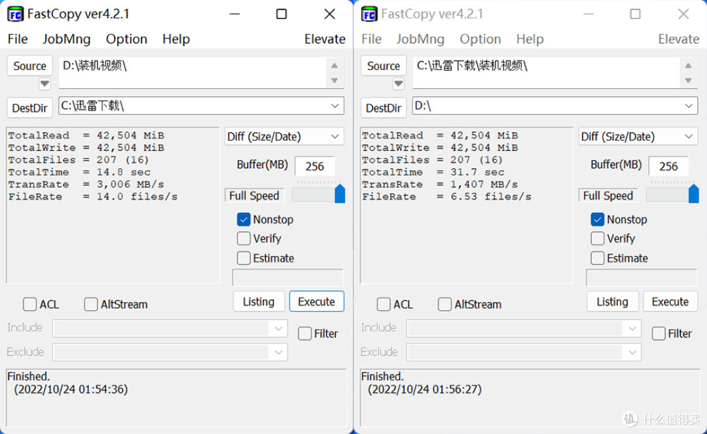The image size is (707, 434).
Task: Expand Include dropdown in left window
Action: [x=278, y=328]
